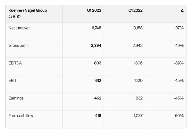Click the -37% change value
The image size is (193, 130).
coord(179,28)
